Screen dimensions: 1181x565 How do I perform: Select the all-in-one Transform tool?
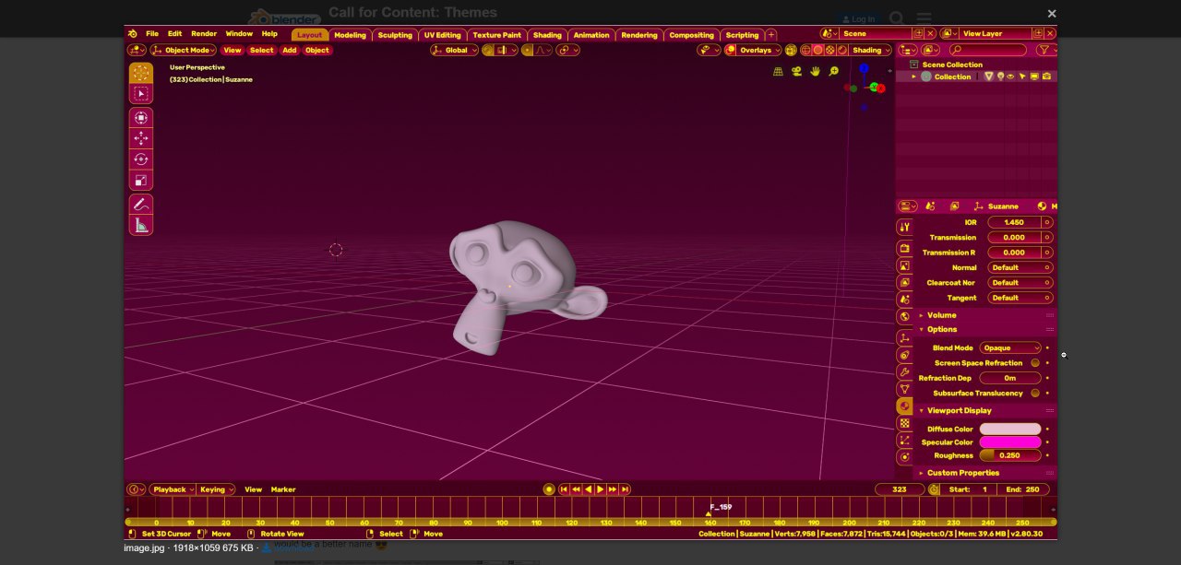pyautogui.click(x=140, y=117)
